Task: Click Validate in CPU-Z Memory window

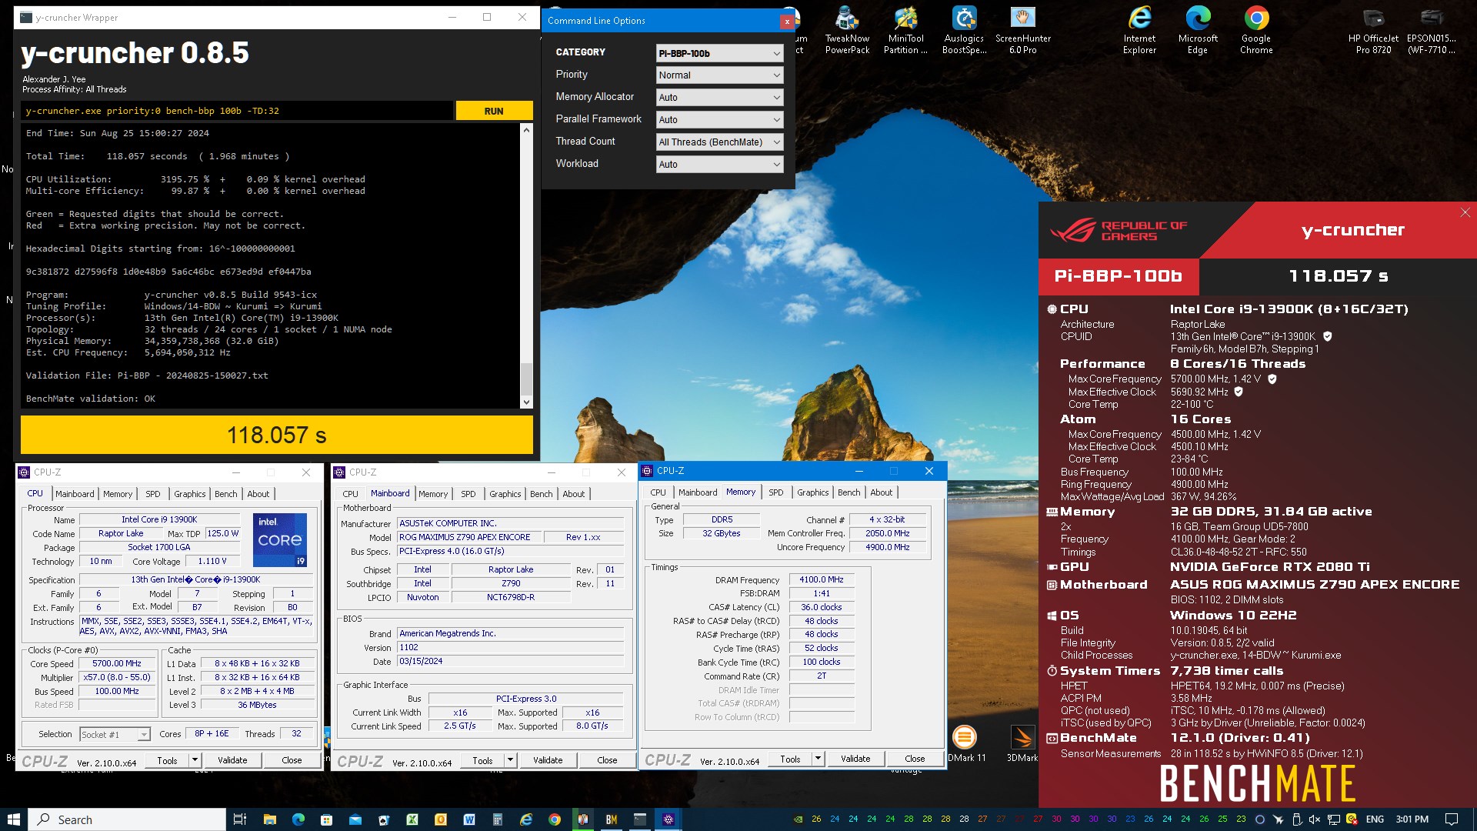Action: coord(855,759)
